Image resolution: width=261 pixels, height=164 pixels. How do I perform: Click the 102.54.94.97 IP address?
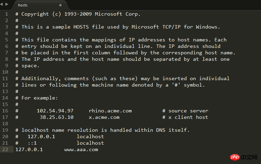click(55, 111)
